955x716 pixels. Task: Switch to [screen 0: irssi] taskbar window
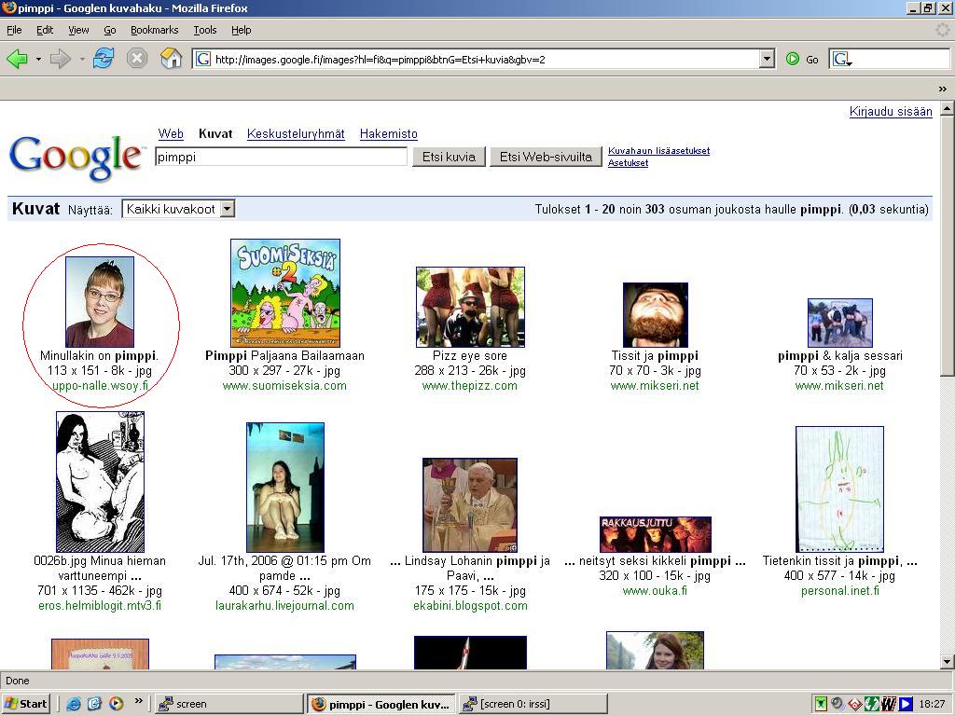[533, 704]
